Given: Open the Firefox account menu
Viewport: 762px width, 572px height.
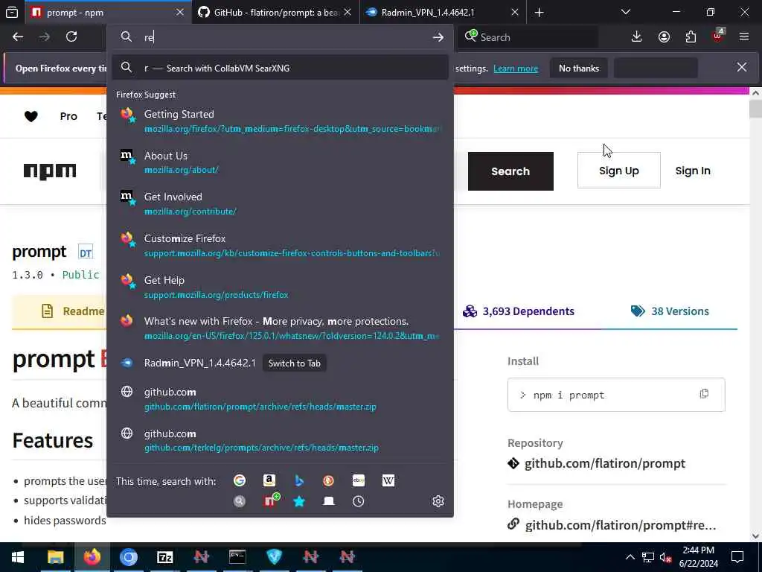Looking at the screenshot, I should [x=664, y=37].
